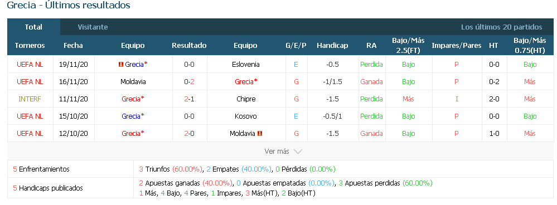Switch to the Visitante tab
Viewport: 557px width, 205px height.
(x=93, y=27)
